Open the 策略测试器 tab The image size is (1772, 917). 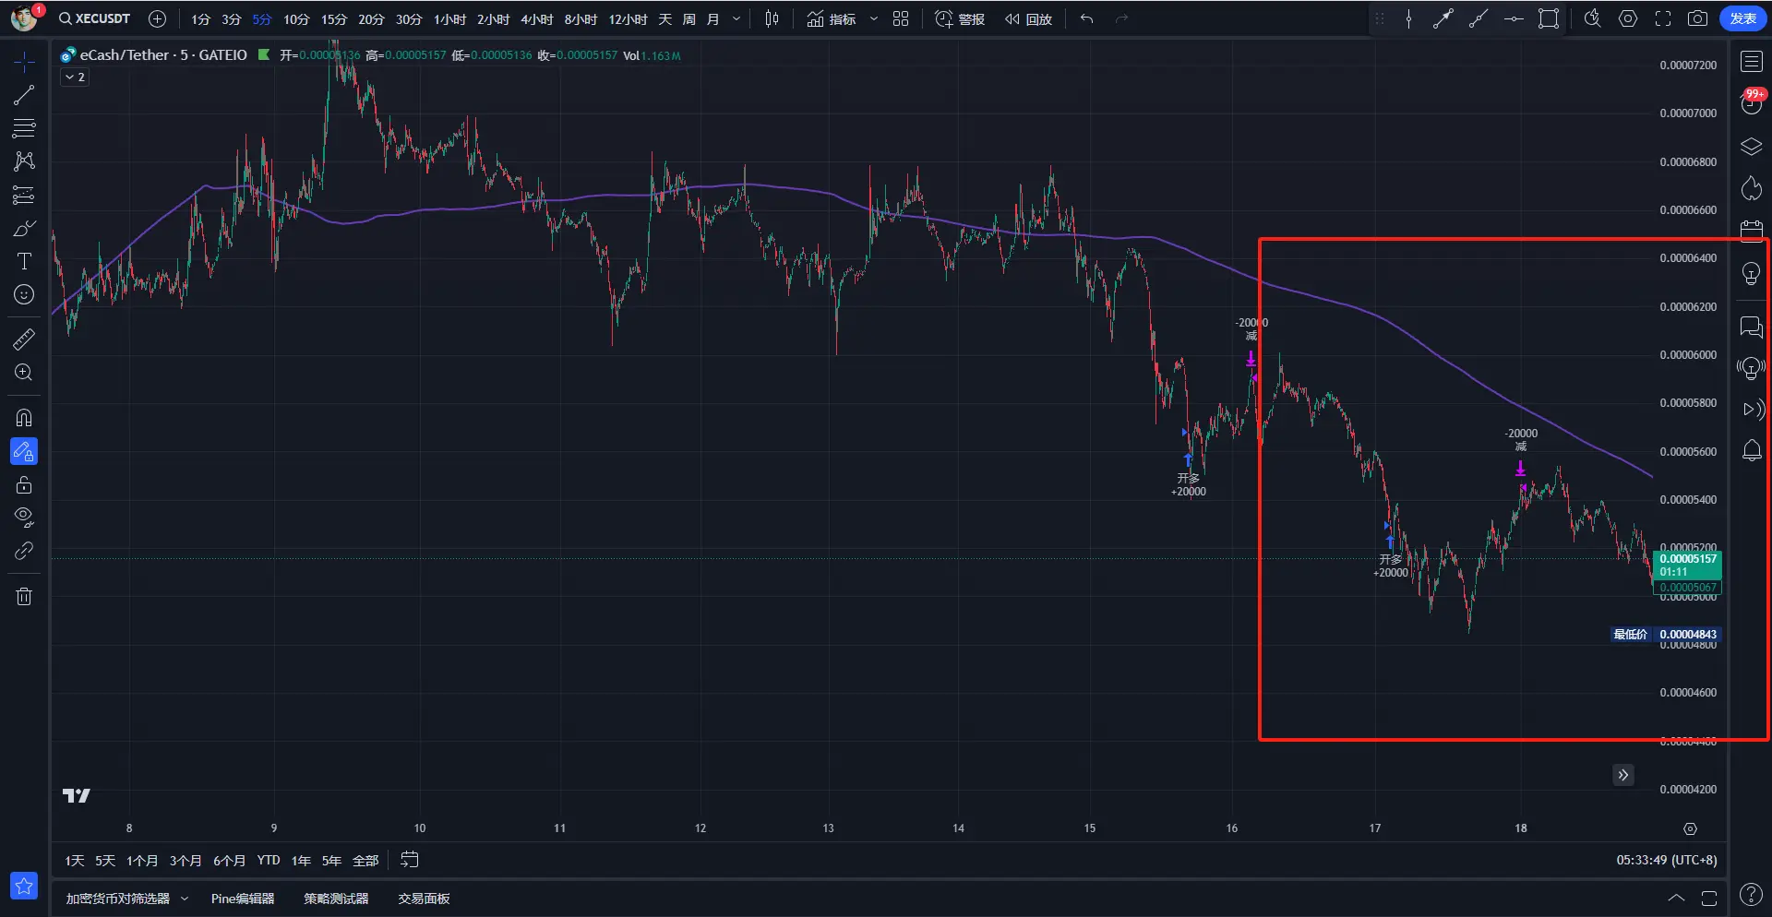pyautogui.click(x=336, y=899)
